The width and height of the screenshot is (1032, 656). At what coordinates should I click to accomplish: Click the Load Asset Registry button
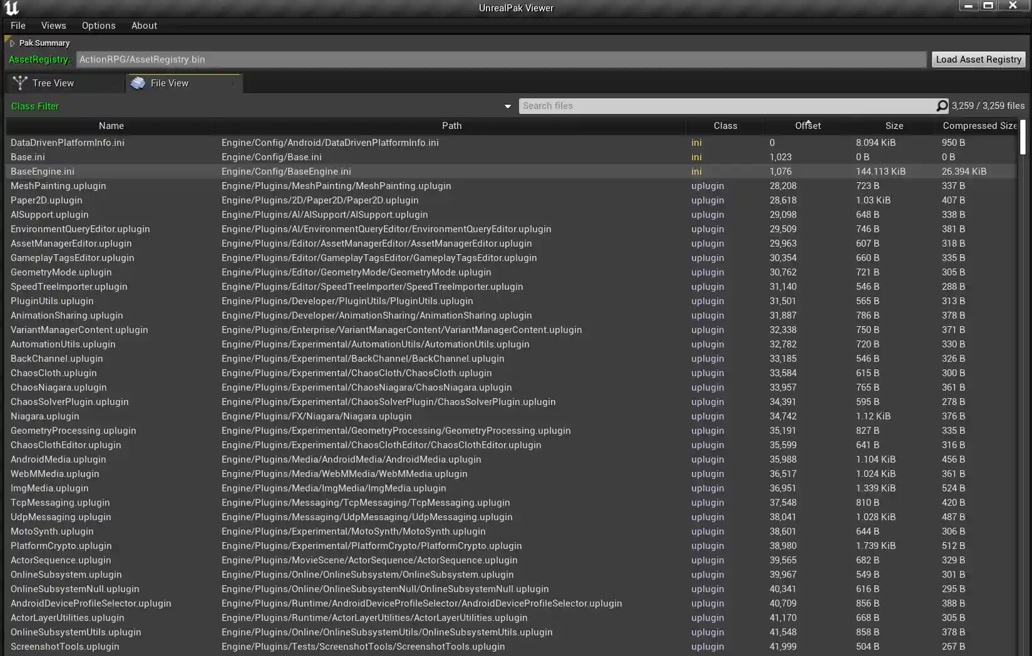[x=978, y=59]
